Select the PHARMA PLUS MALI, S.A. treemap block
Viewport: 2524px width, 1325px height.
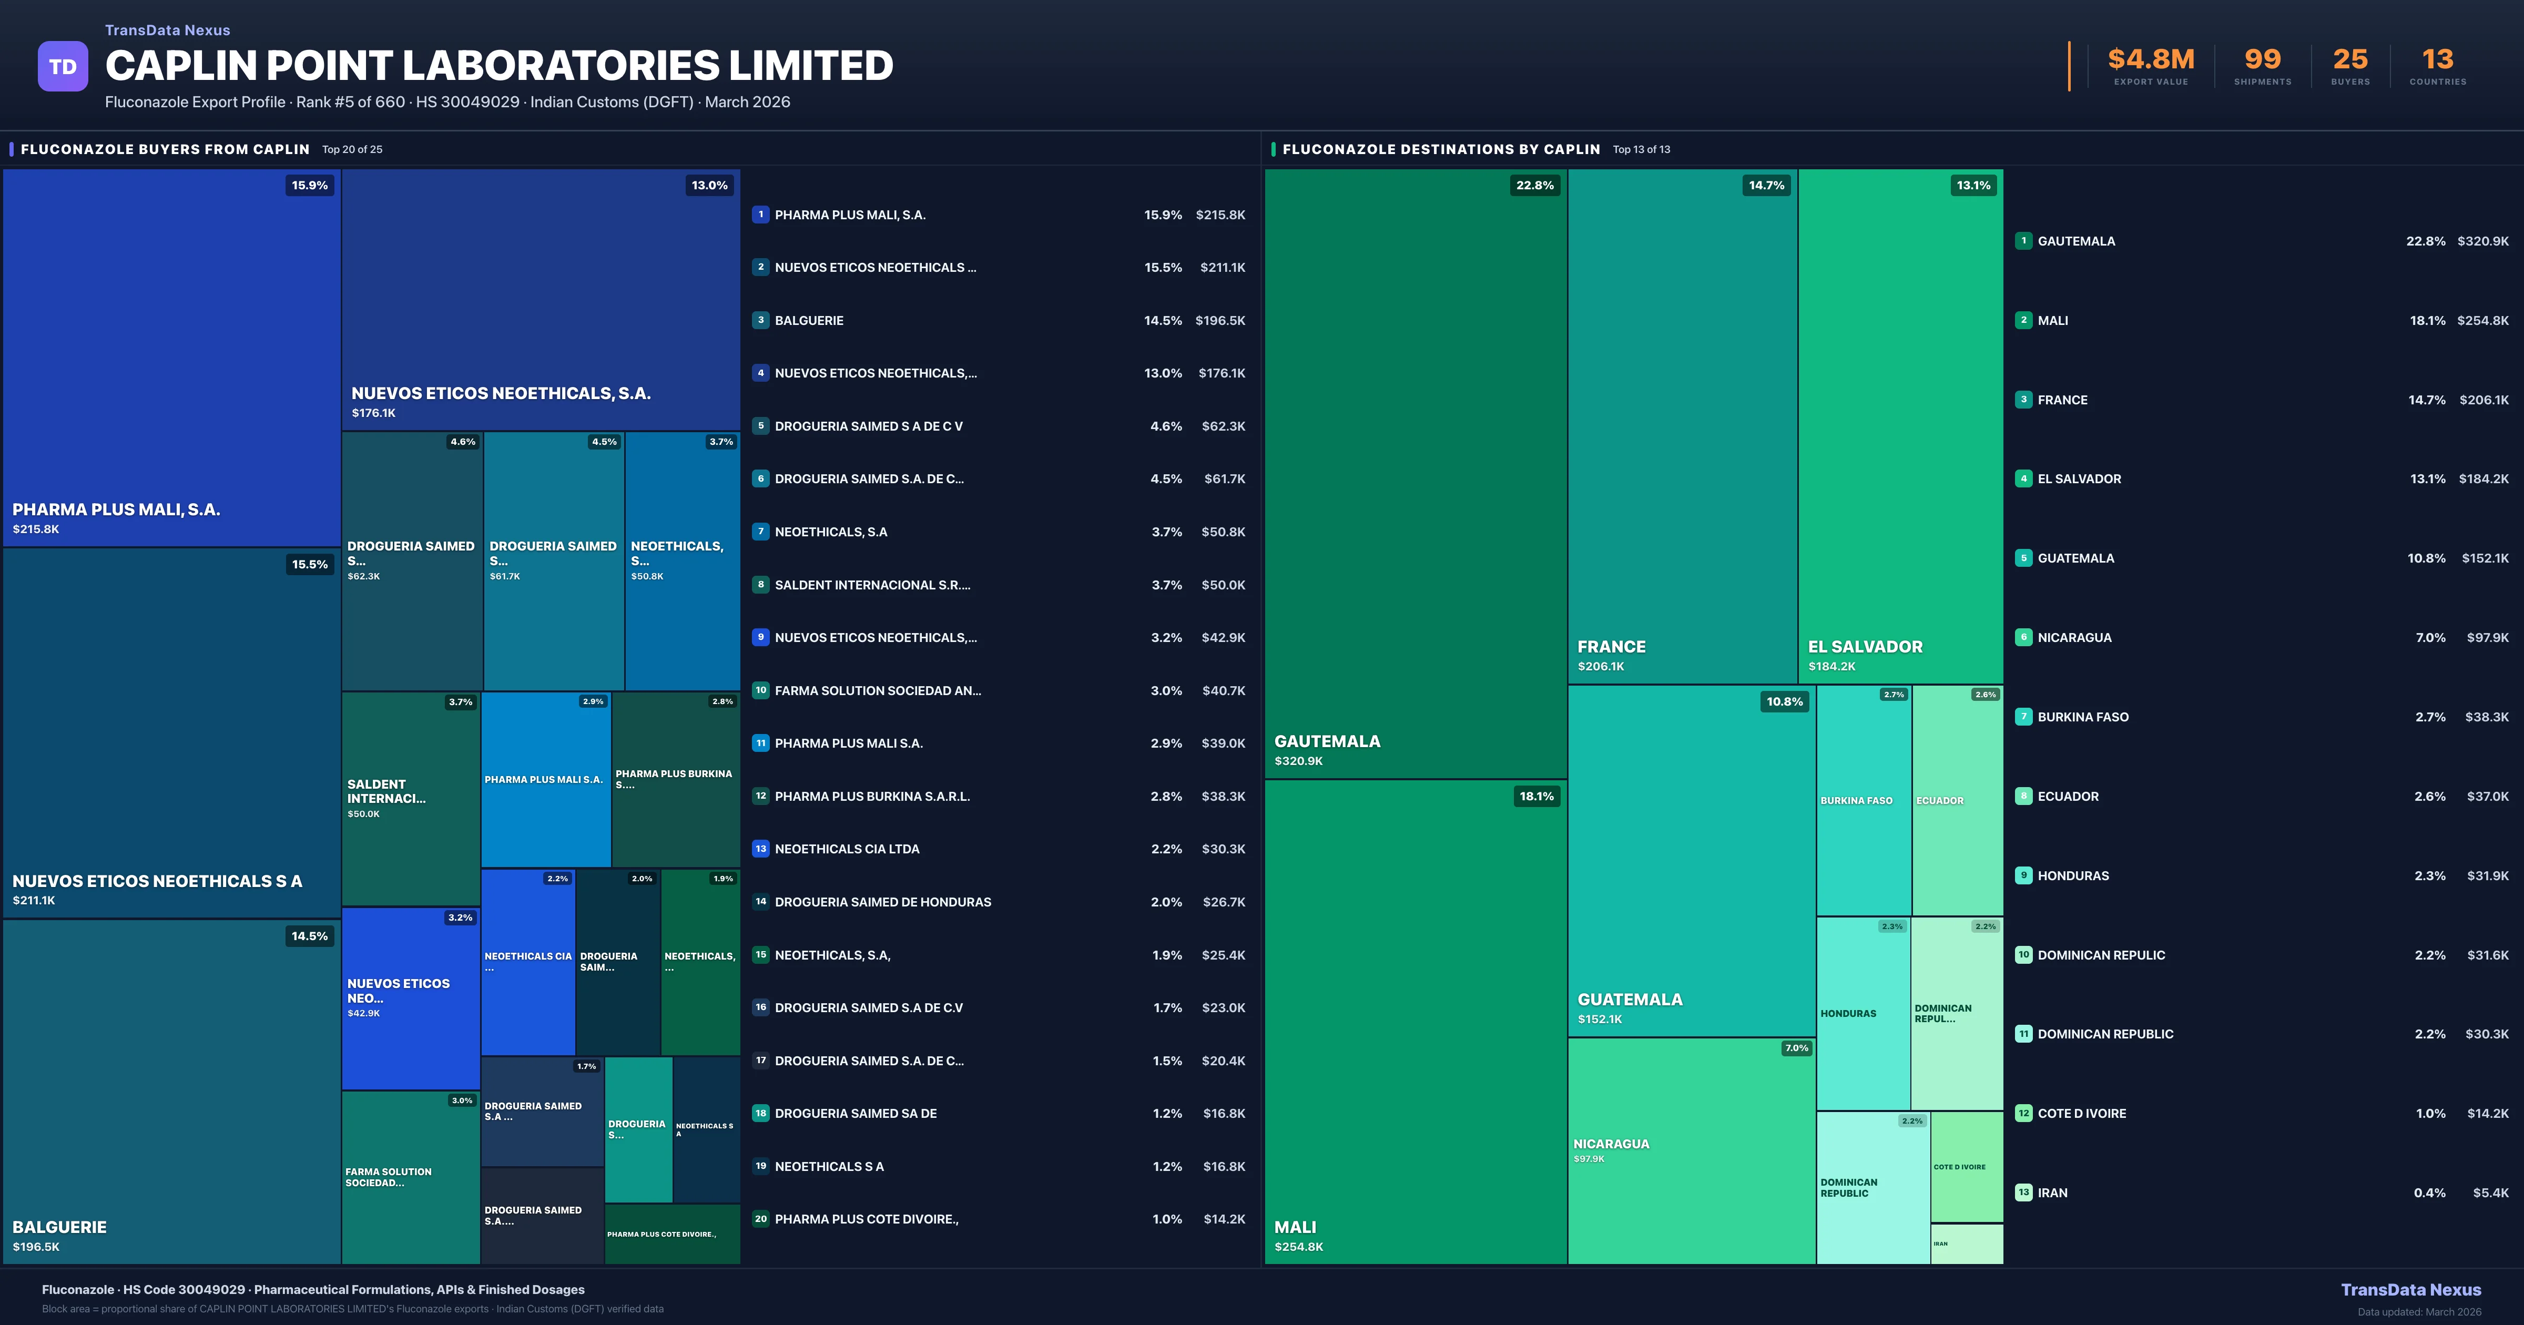[x=171, y=358]
